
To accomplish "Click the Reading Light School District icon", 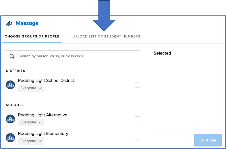I will tap(10, 85).
